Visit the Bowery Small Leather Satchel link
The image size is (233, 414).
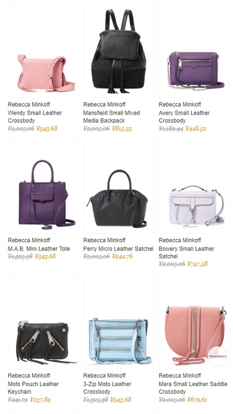[x=186, y=252]
